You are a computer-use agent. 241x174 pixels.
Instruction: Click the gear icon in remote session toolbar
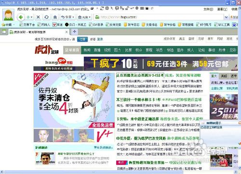[107, 8]
